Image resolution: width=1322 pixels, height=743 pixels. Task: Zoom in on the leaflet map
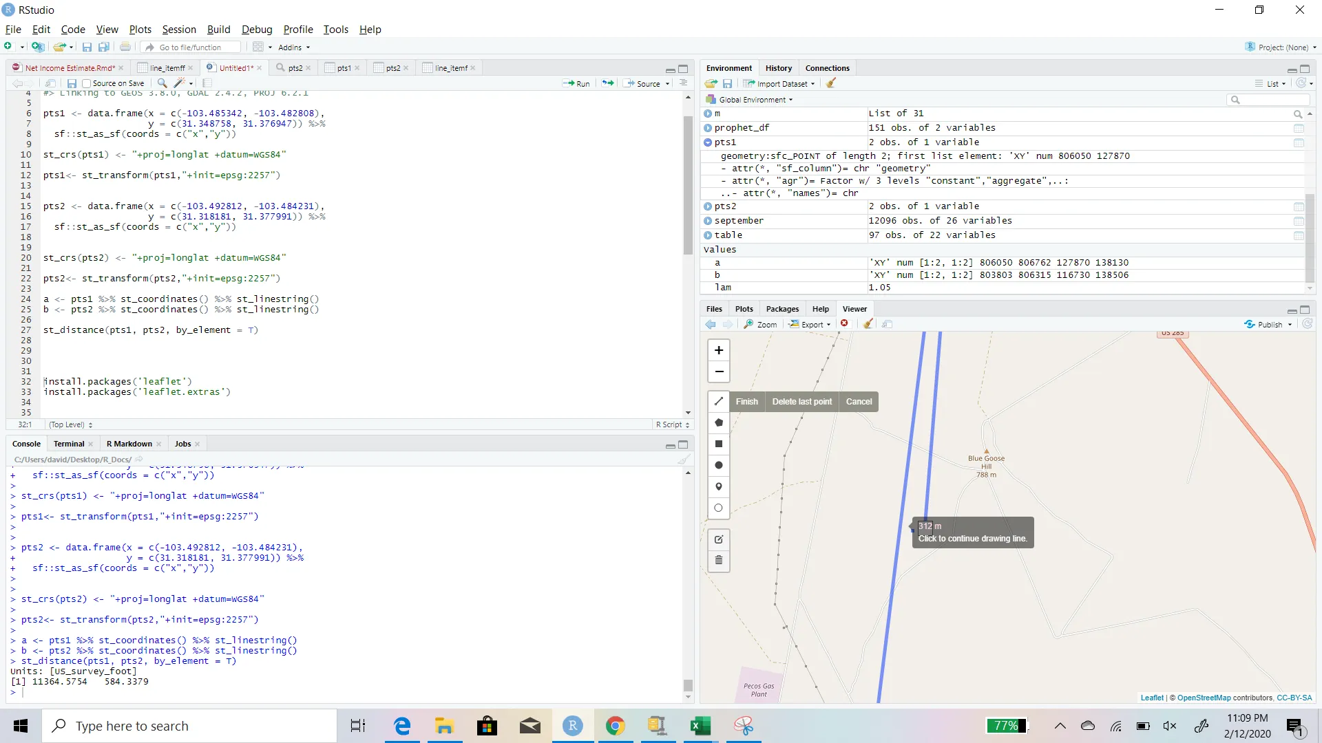pos(719,350)
